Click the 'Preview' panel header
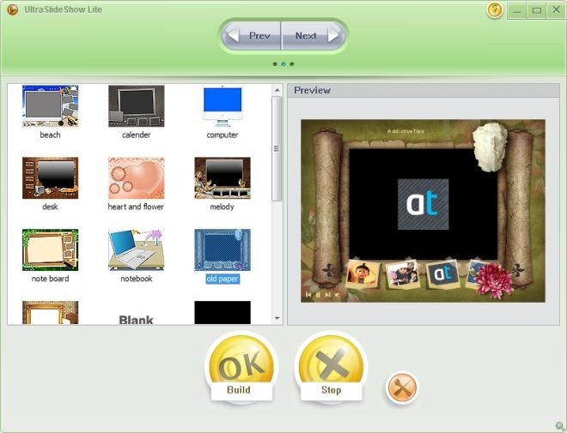567x433 pixels. 424,90
